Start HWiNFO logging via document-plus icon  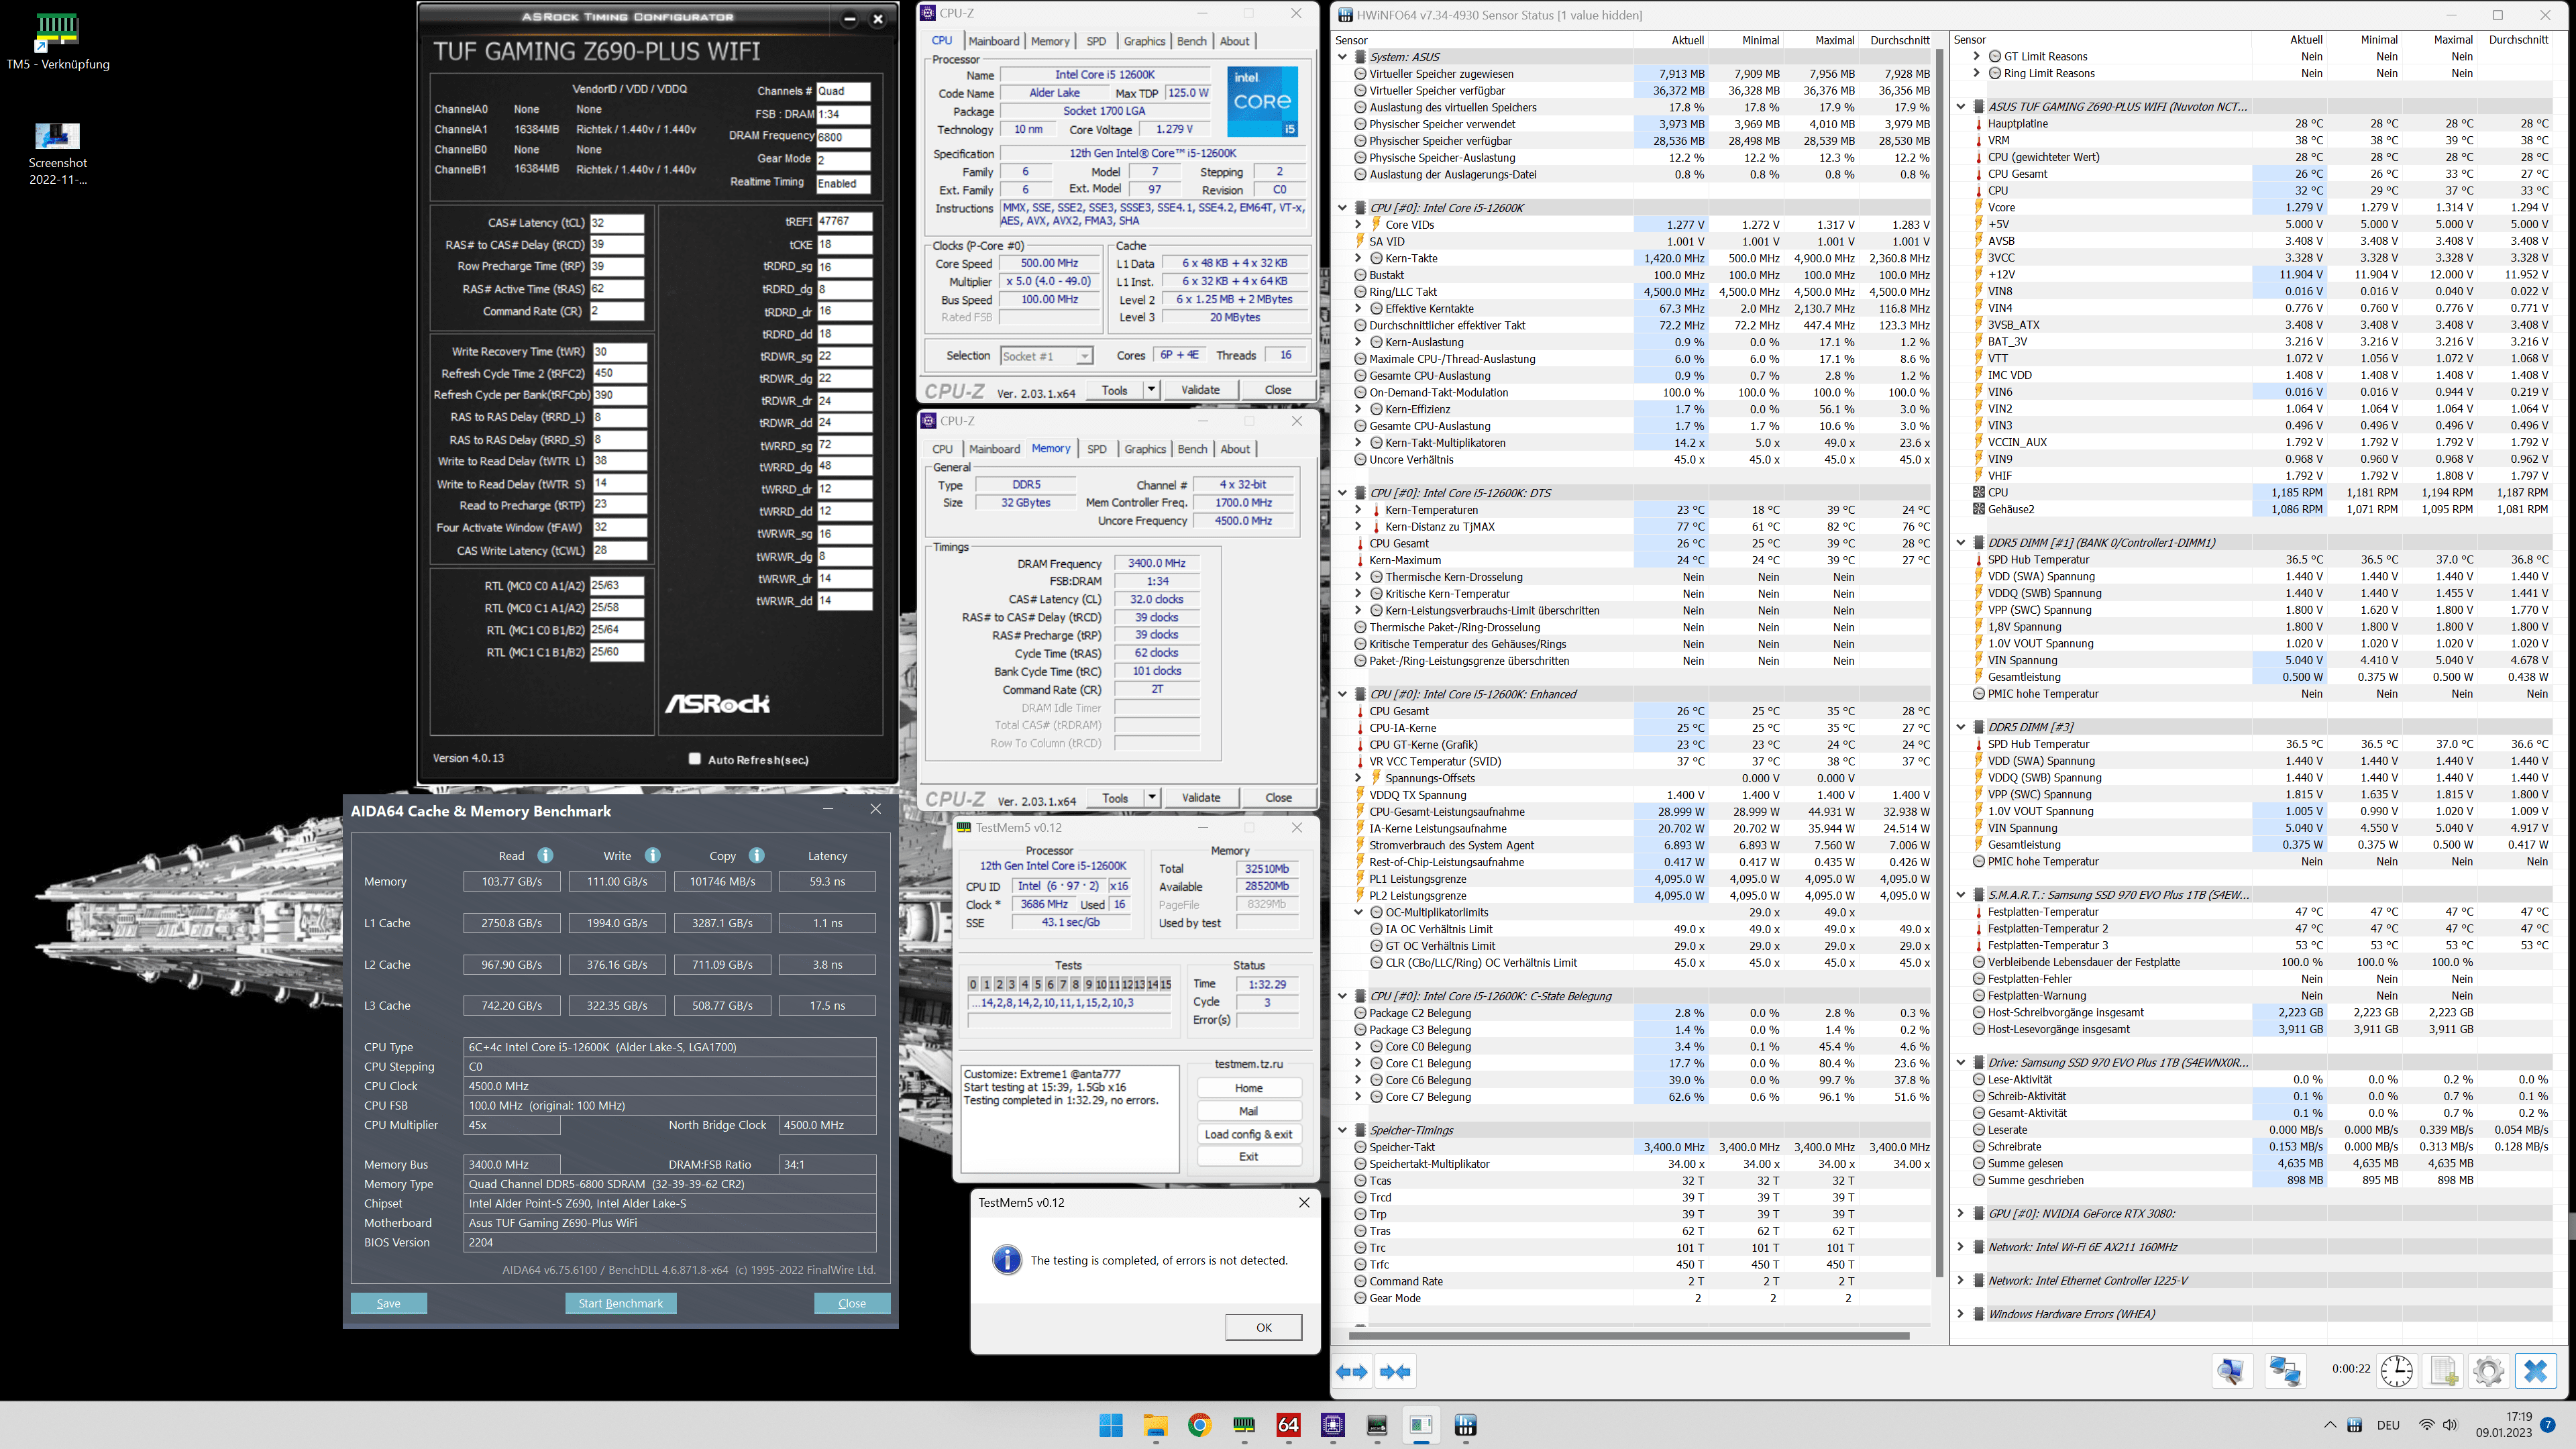click(2443, 1371)
